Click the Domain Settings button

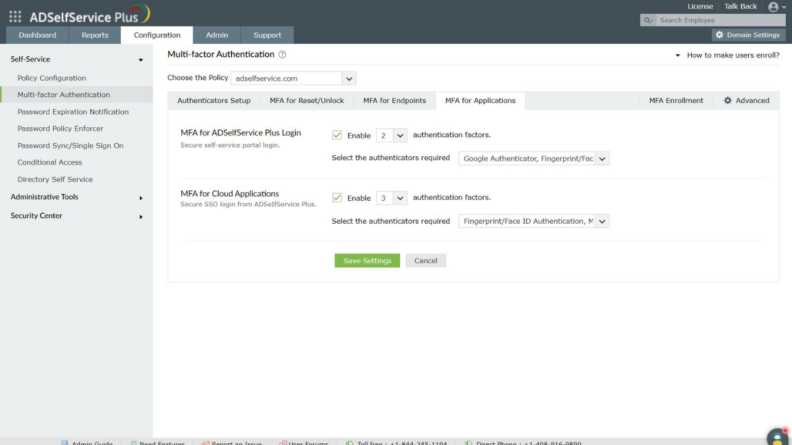(x=749, y=35)
